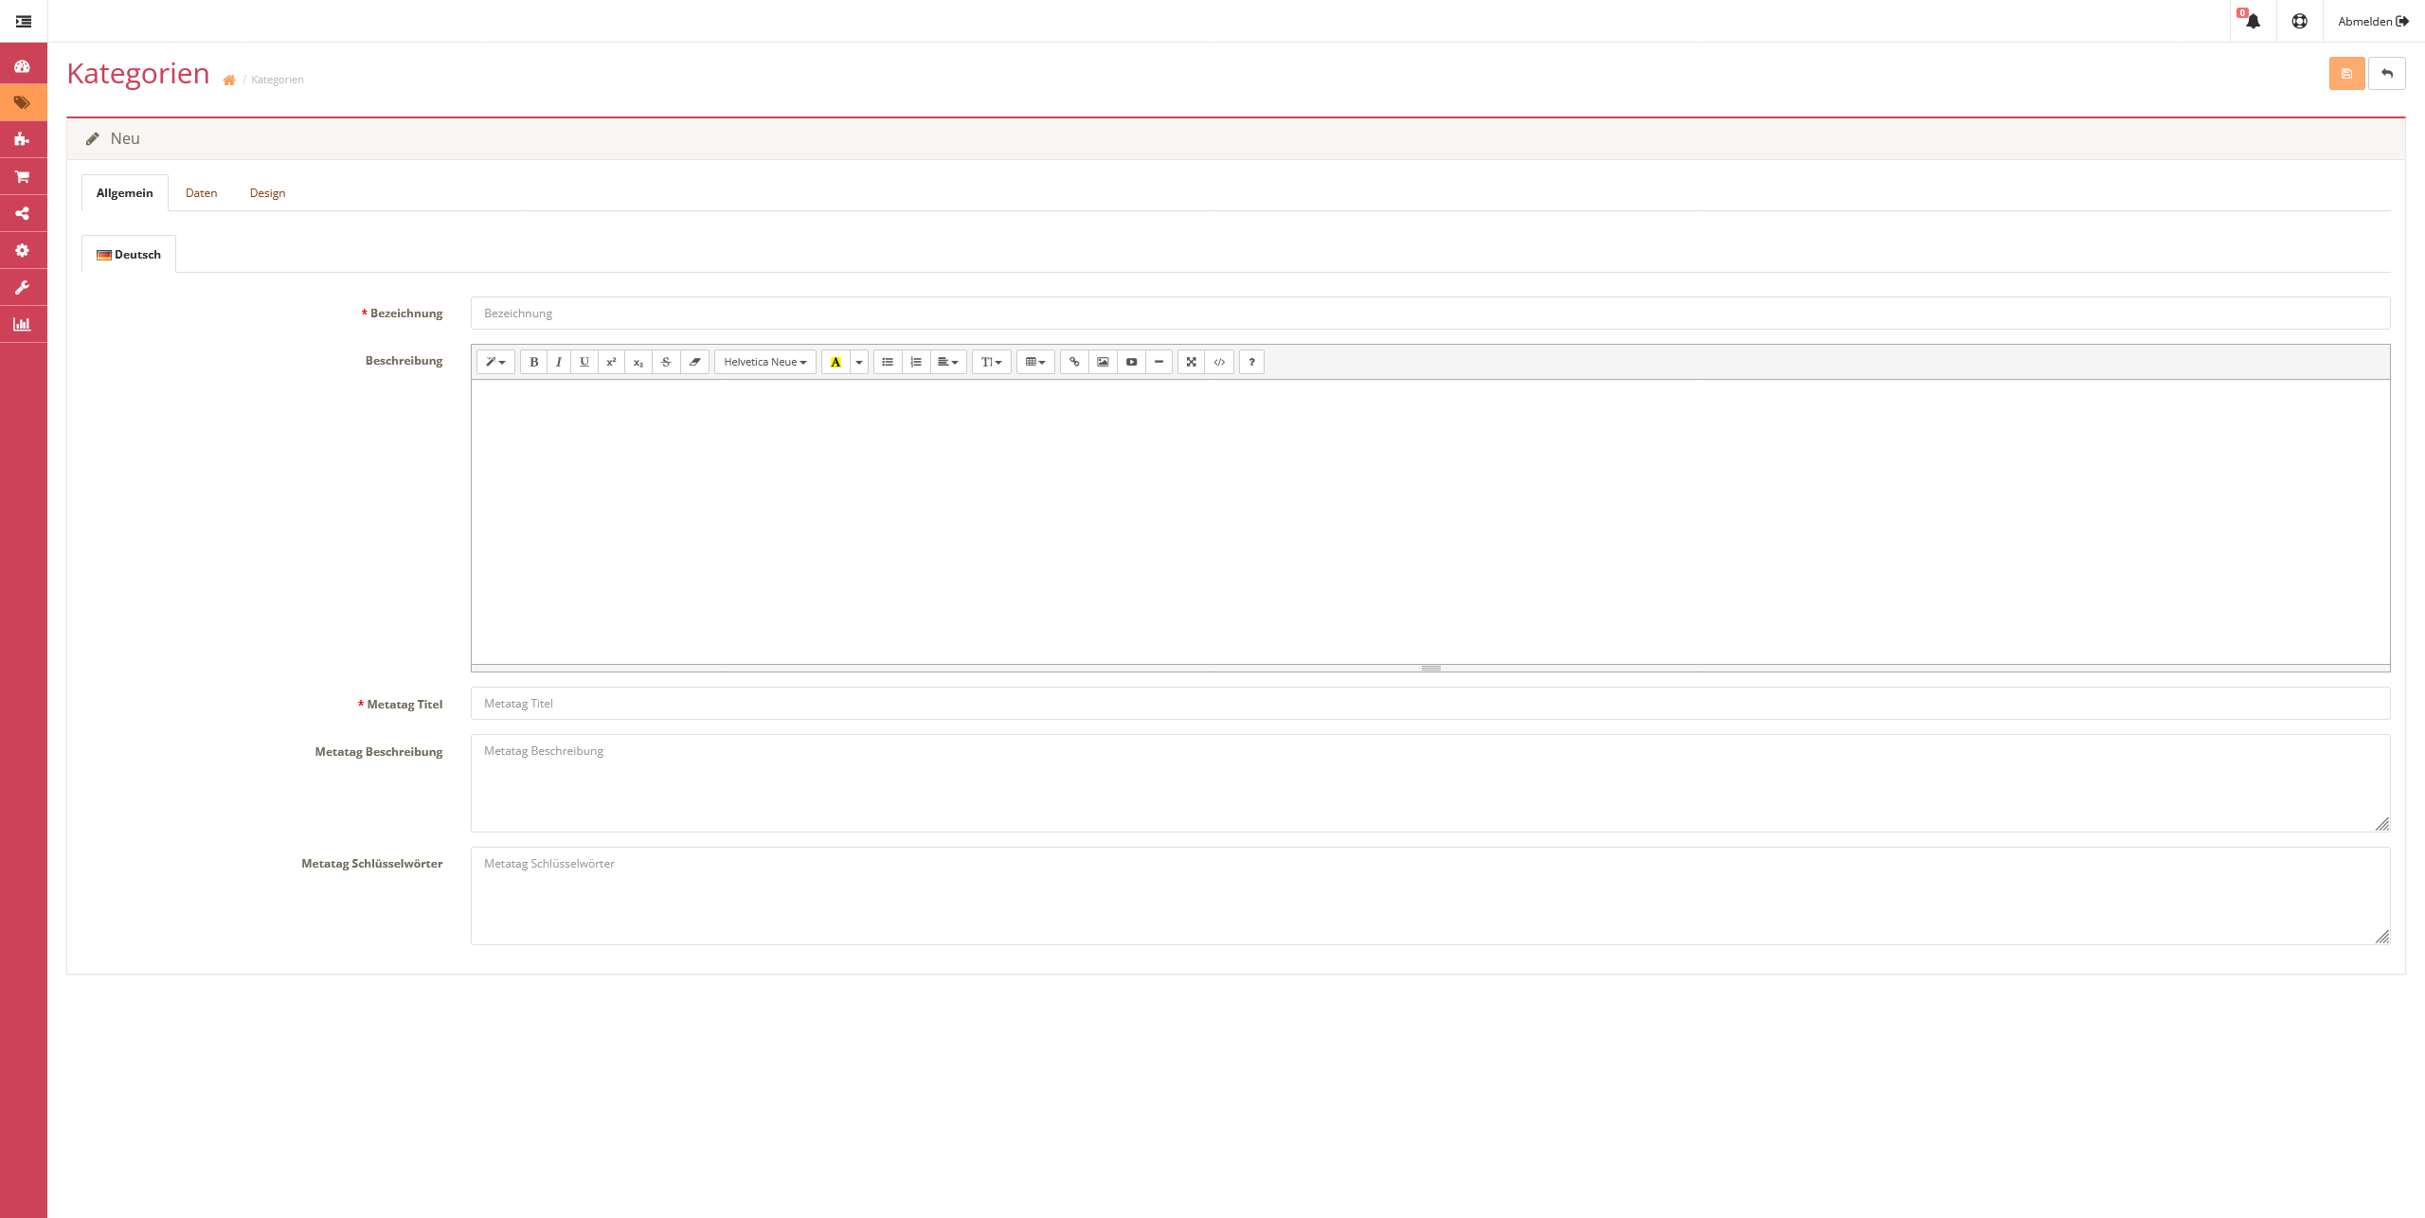Insert a video in the editor
This screenshot has width=2425, height=1218.
(1131, 362)
